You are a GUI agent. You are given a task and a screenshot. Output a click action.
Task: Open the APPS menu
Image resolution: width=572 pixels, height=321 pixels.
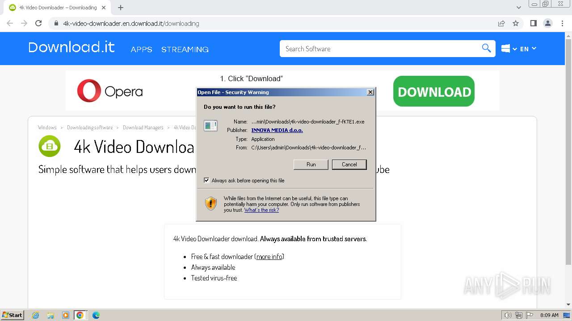(x=142, y=49)
